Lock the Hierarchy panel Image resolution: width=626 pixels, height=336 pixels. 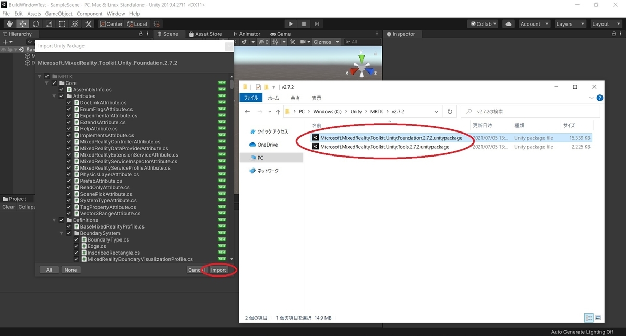[x=140, y=34]
